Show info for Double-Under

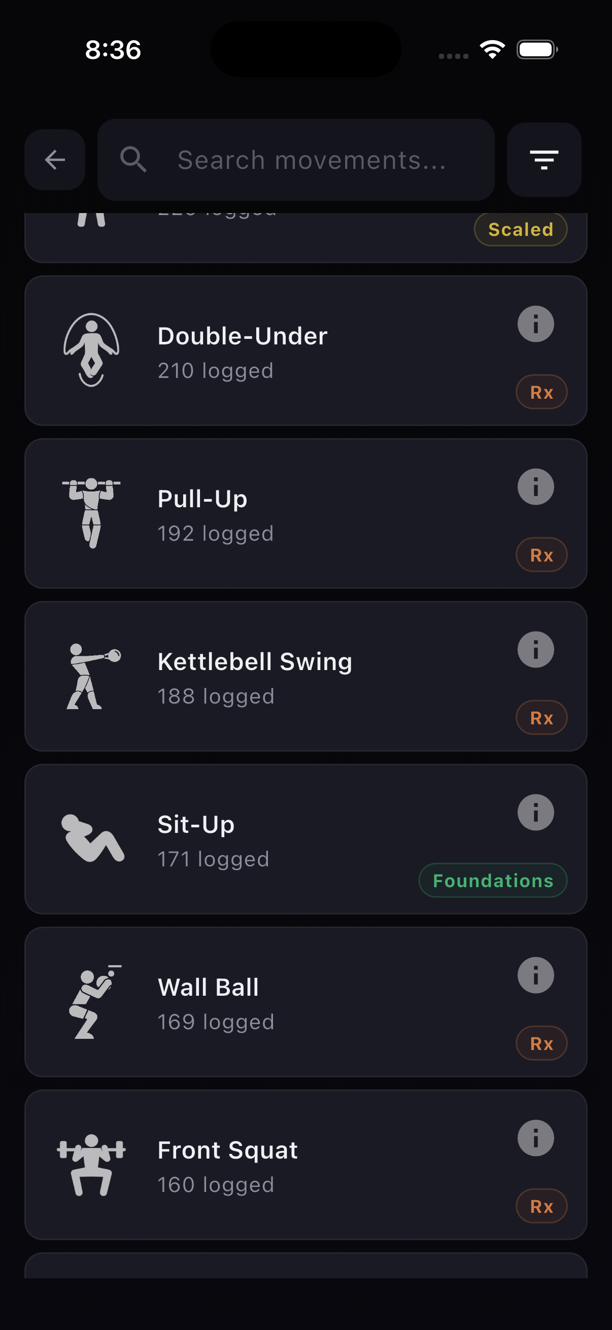coord(535,324)
